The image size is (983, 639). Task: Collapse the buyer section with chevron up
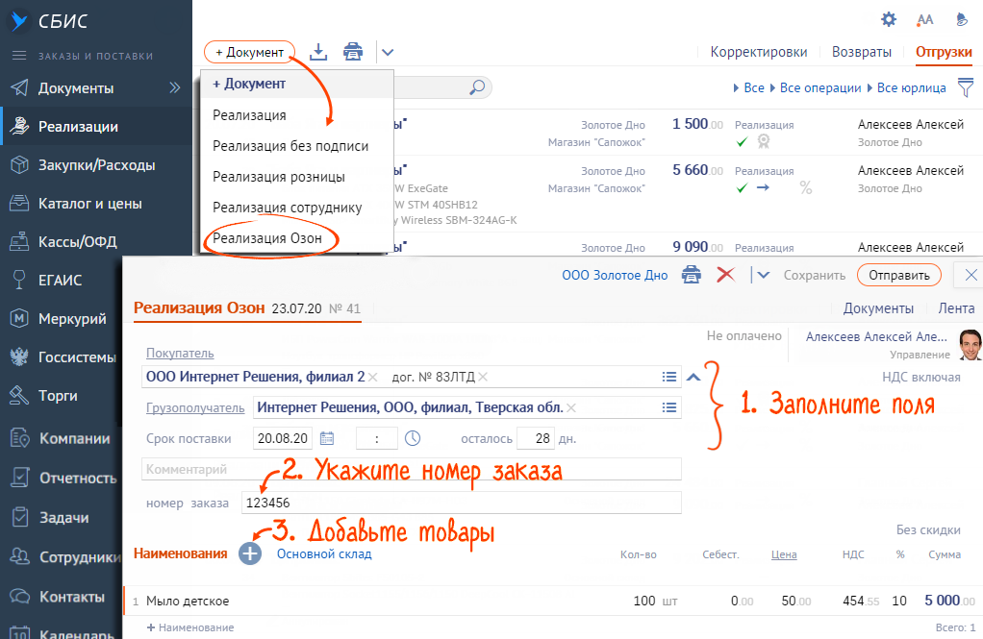click(693, 377)
